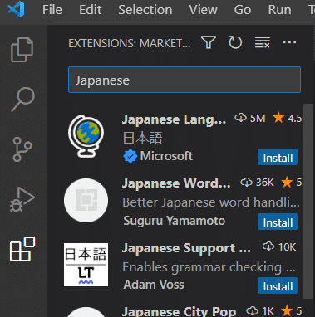
Task: Select the Japanese Word... extension title
Action: pos(176,183)
